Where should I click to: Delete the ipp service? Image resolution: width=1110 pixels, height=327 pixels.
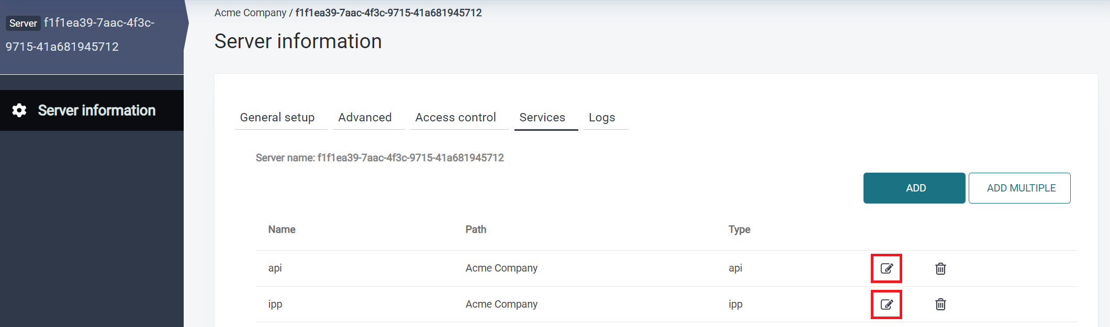coord(940,305)
